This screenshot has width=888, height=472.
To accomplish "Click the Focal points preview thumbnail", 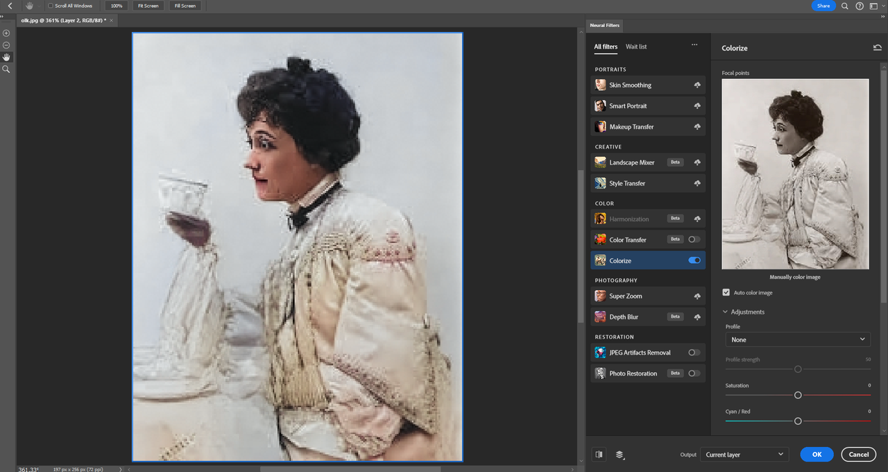I will pos(795,174).
